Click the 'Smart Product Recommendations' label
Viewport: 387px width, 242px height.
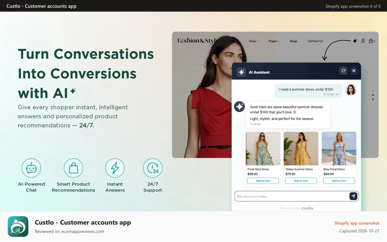(74, 187)
